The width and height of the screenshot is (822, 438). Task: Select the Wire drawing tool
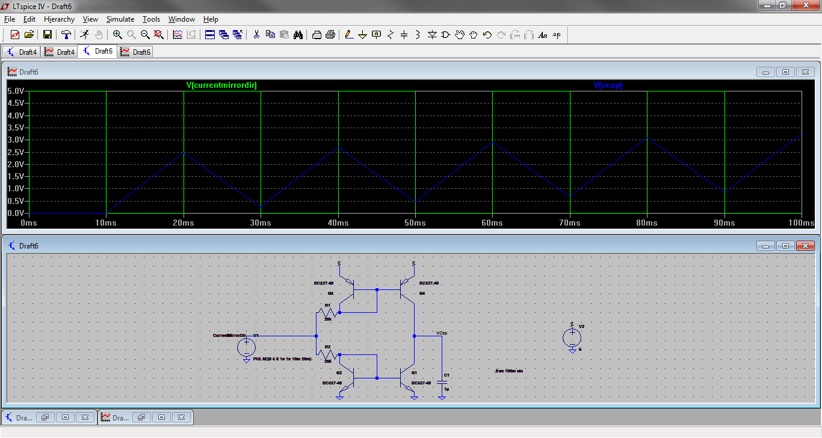349,34
